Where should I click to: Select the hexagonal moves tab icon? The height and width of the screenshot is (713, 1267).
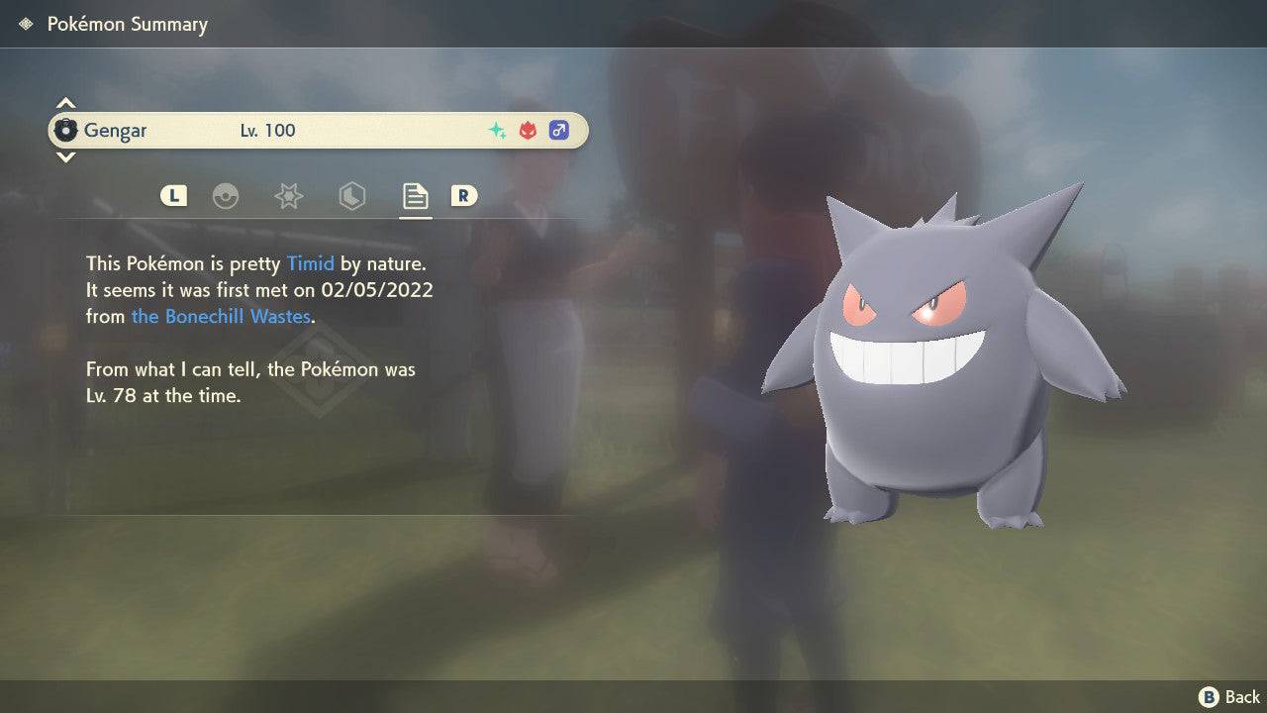(x=351, y=196)
